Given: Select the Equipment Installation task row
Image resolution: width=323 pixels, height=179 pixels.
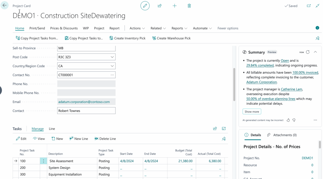Looking at the screenshot, I should [x=120, y=175].
